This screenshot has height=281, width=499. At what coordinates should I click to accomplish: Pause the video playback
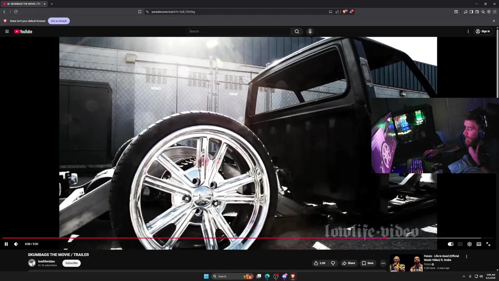(6, 244)
